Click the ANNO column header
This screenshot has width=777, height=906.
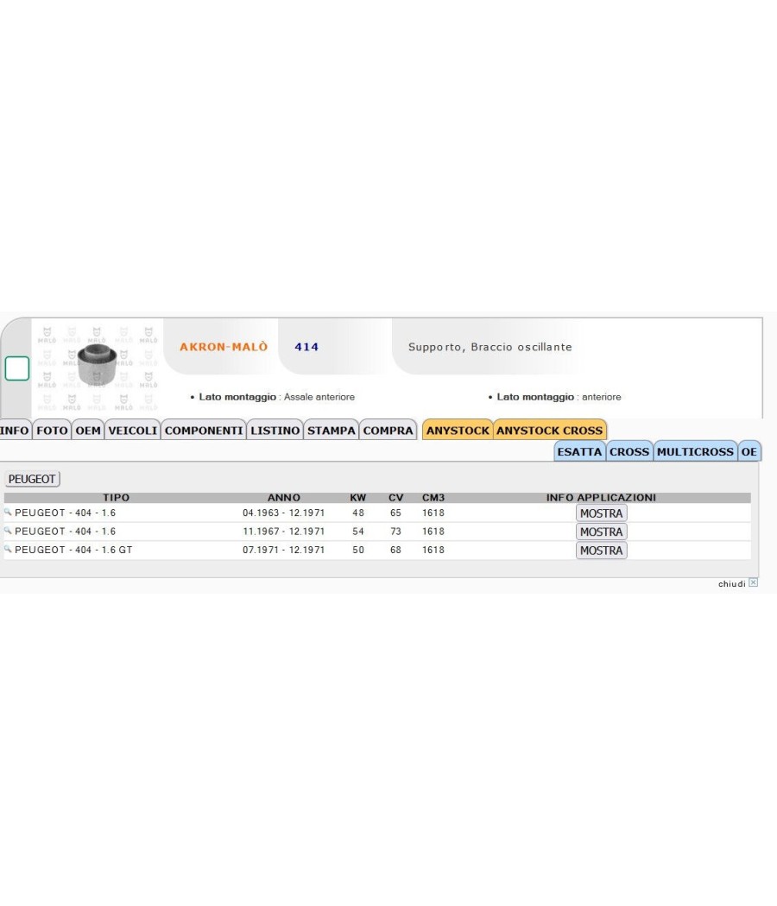click(x=284, y=498)
